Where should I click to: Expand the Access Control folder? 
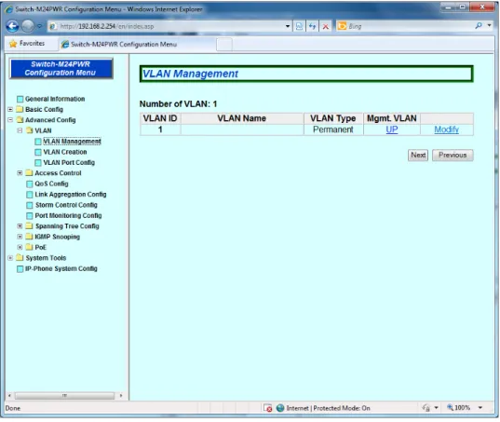(x=20, y=173)
